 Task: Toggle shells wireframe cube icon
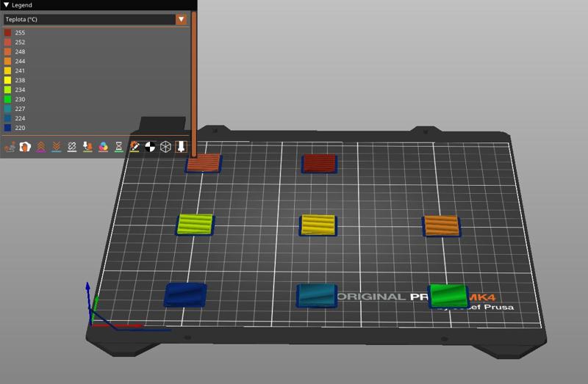165,147
